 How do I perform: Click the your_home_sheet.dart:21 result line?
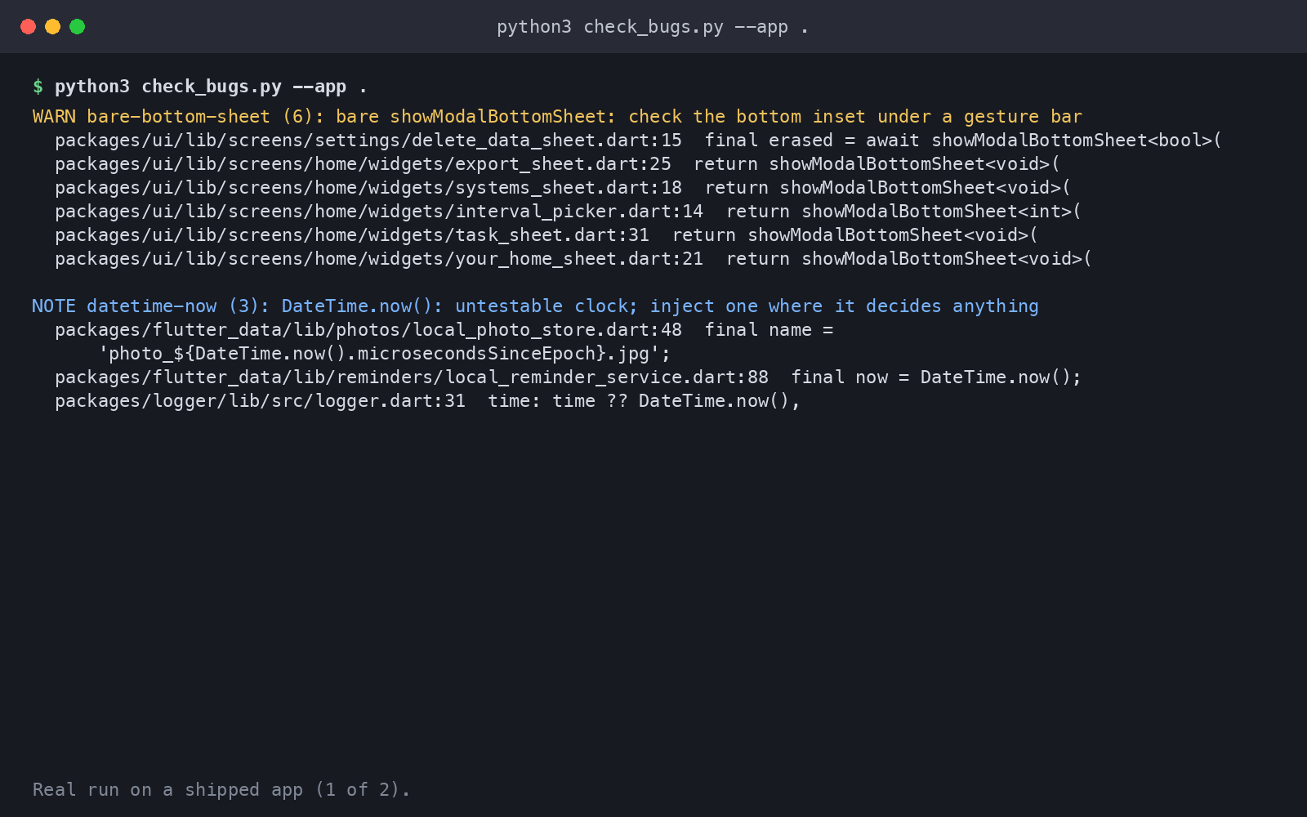pyautogui.click(x=573, y=259)
